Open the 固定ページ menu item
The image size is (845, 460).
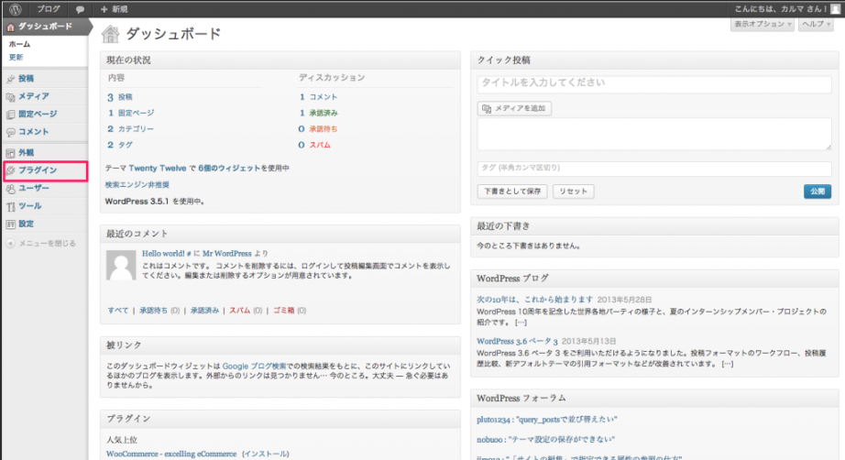38,115
